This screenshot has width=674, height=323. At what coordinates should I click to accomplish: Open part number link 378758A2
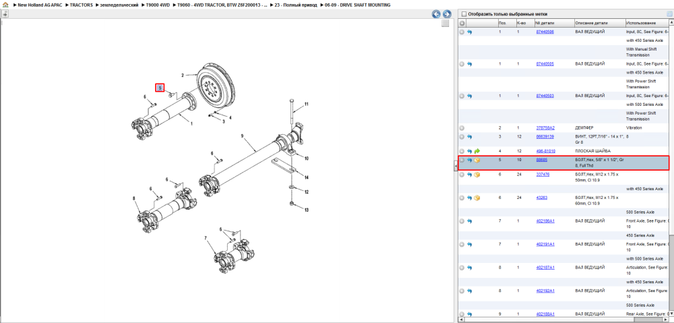[545, 128]
